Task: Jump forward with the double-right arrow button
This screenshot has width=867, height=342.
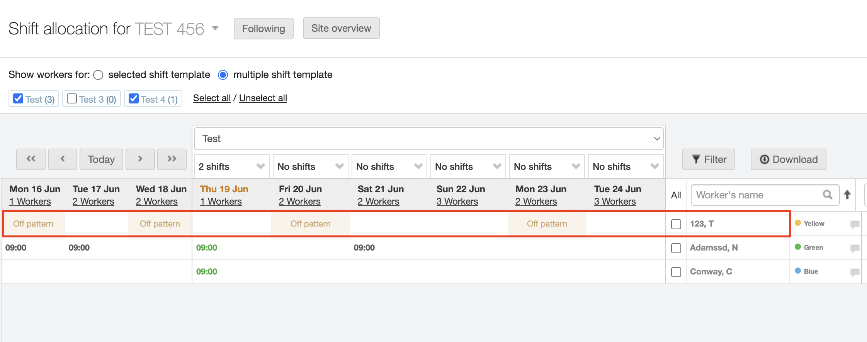Action: (x=172, y=159)
